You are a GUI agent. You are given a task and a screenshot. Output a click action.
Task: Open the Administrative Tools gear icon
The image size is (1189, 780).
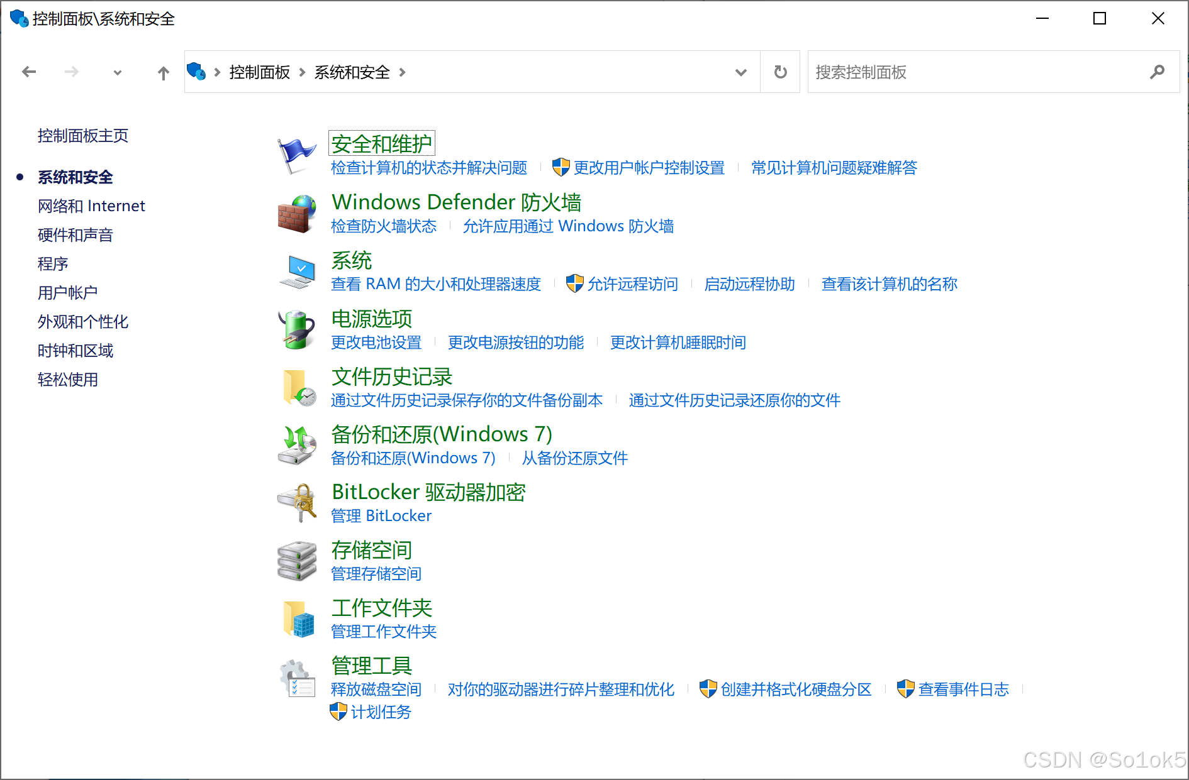click(x=297, y=678)
